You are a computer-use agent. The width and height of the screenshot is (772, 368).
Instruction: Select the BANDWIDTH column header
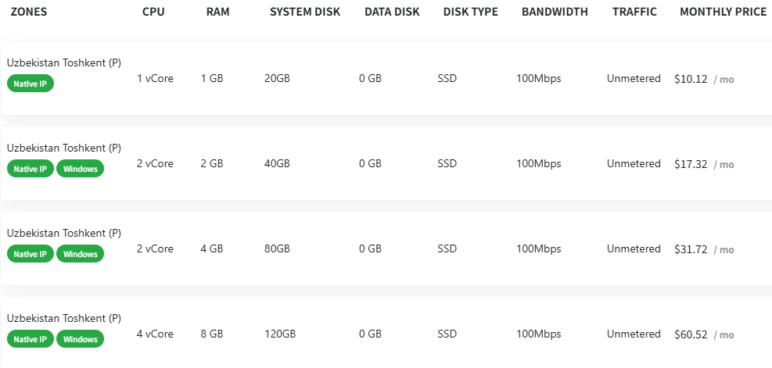(555, 13)
